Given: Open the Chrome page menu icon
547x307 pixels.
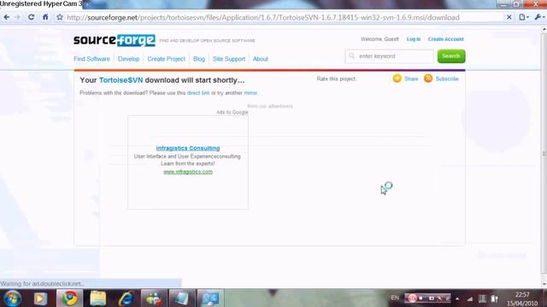Looking at the screenshot, I should pyautogui.click(x=524, y=17).
